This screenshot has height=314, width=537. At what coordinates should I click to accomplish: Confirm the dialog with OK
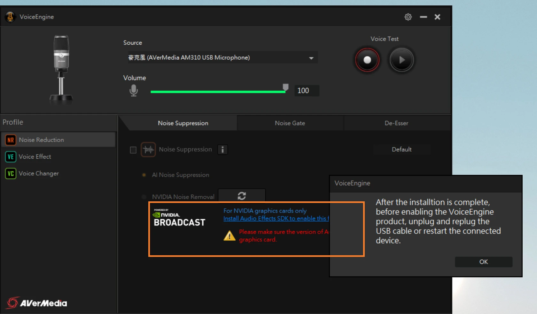(x=484, y=262)
